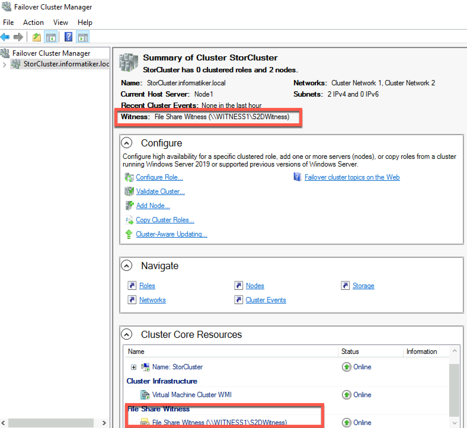467x428 pixels.
Task: Open the File menu
Action: point(8,23)
